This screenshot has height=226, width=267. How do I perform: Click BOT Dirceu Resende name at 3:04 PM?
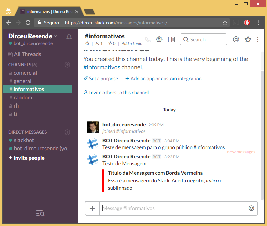coord(126,141)
